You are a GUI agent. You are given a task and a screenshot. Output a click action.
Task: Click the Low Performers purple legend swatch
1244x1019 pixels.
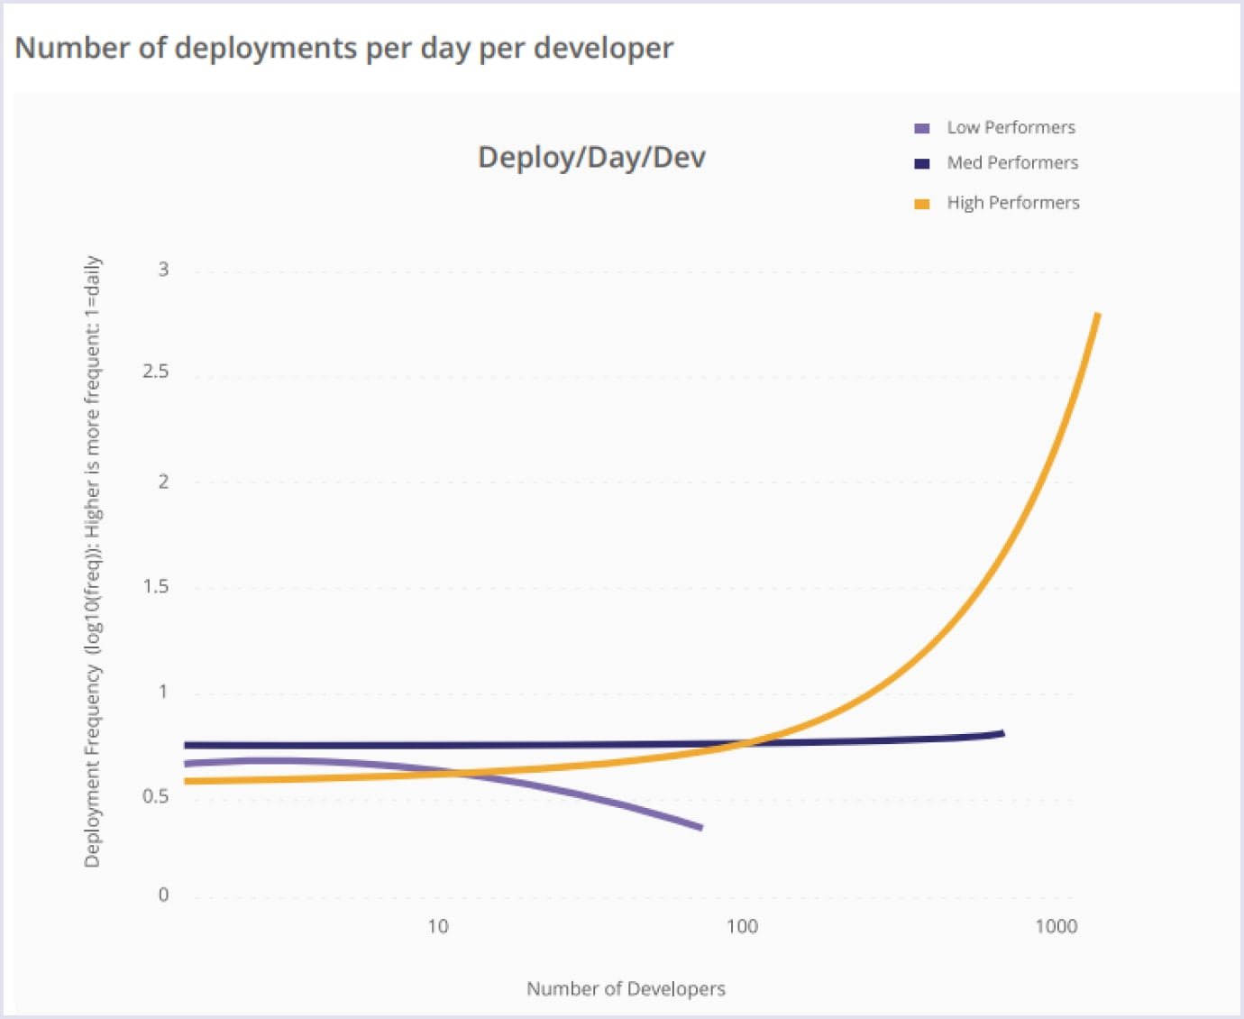[x=921, y=128]
